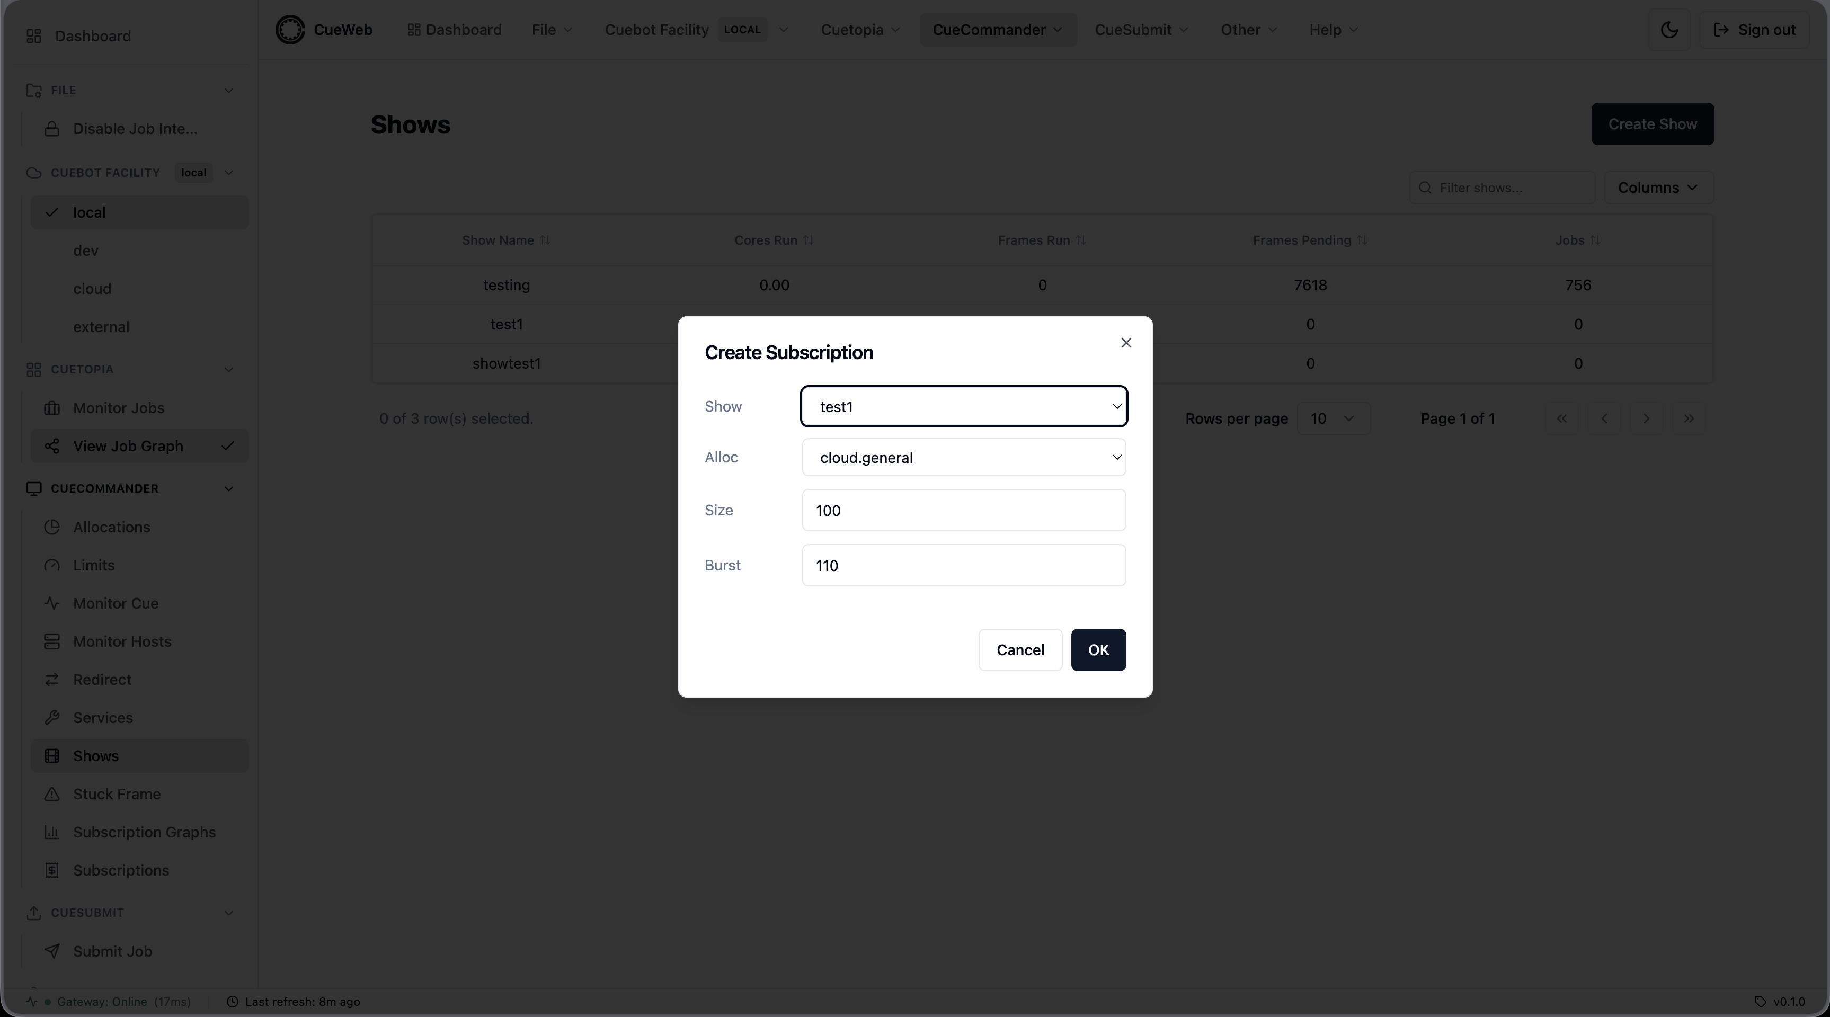This screenshot has width=1830, height=1017.
Task: Collapse the CUEBOT FACILITY sidebar section
Action: 229,173
